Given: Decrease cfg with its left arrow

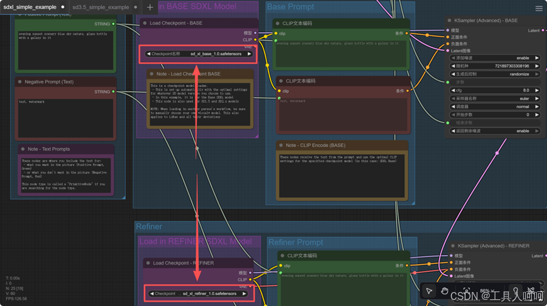Looking at the screenshot, I should pos(453,90).
